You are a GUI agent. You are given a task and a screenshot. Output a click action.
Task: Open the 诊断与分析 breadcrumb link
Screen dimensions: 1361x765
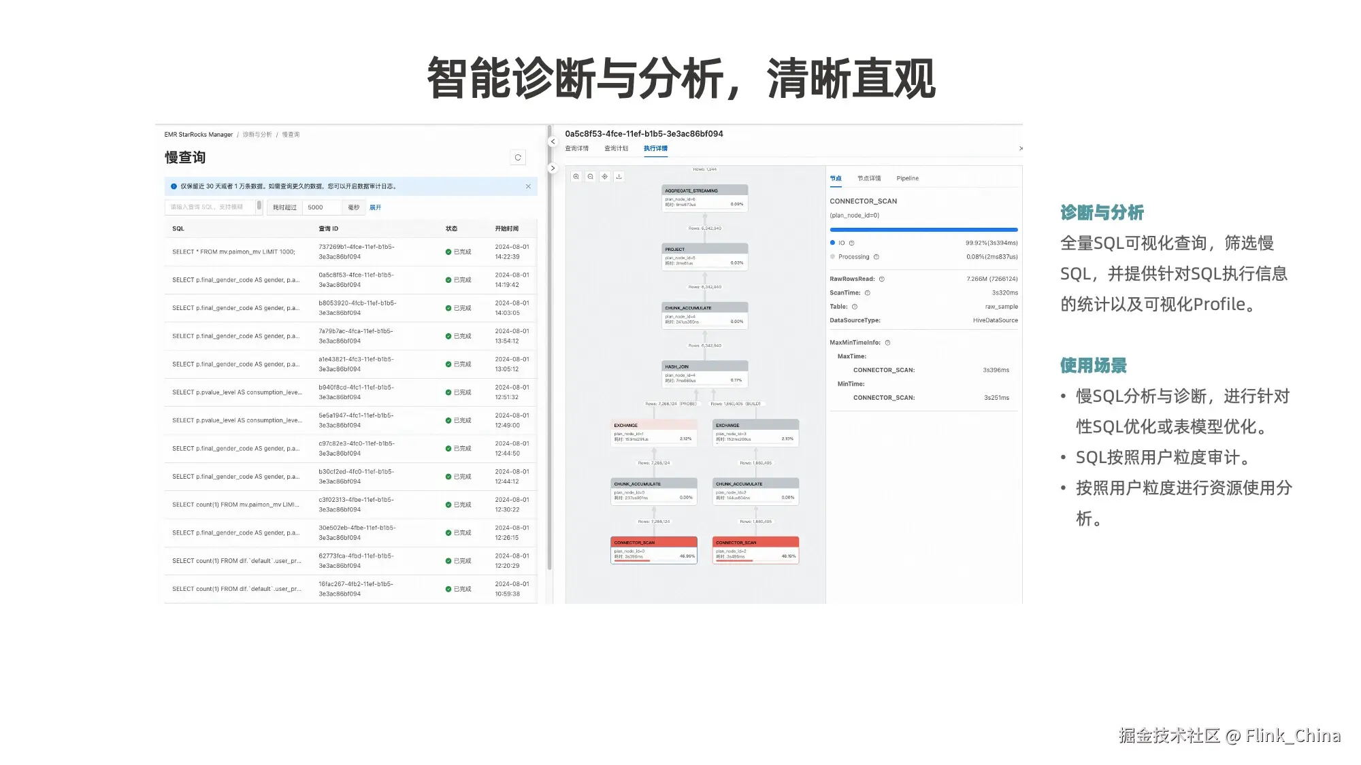click(257, 135)
